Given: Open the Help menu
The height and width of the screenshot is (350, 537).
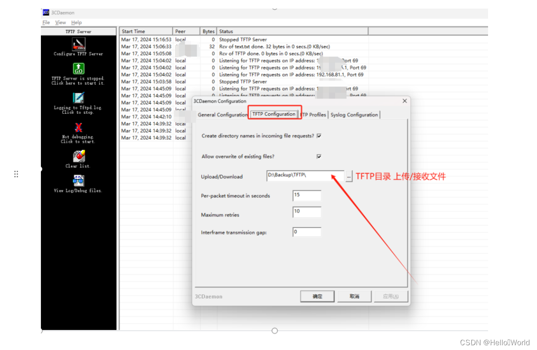Looking at the screenshot, I should [x=77, y=22].
